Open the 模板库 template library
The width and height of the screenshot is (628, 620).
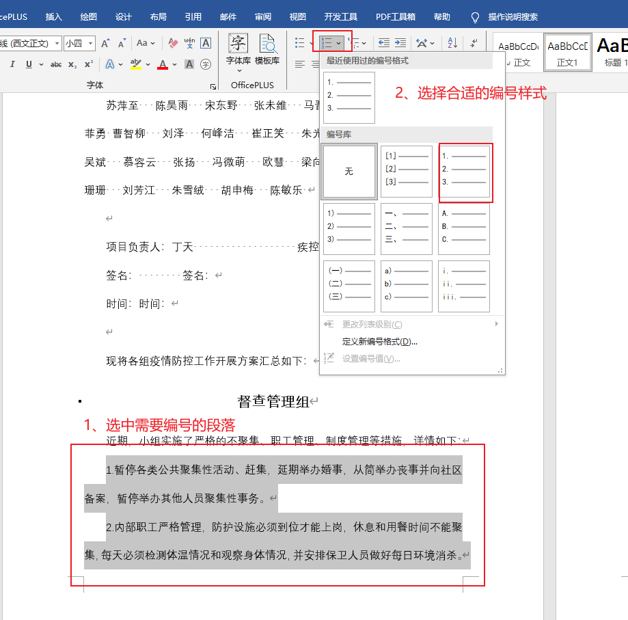[x=267, y=50]
